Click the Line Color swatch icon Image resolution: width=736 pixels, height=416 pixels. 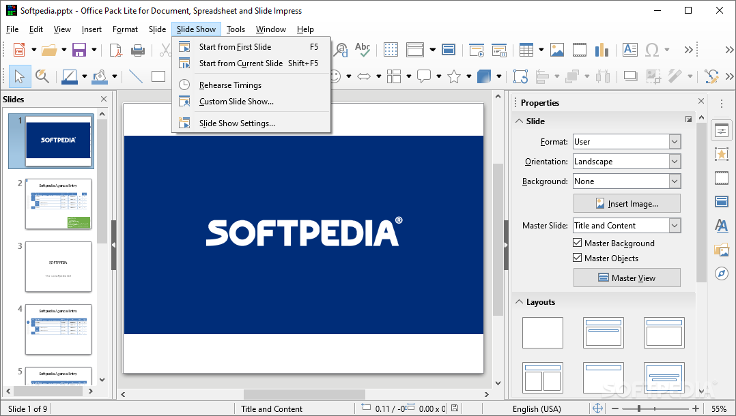70,76
